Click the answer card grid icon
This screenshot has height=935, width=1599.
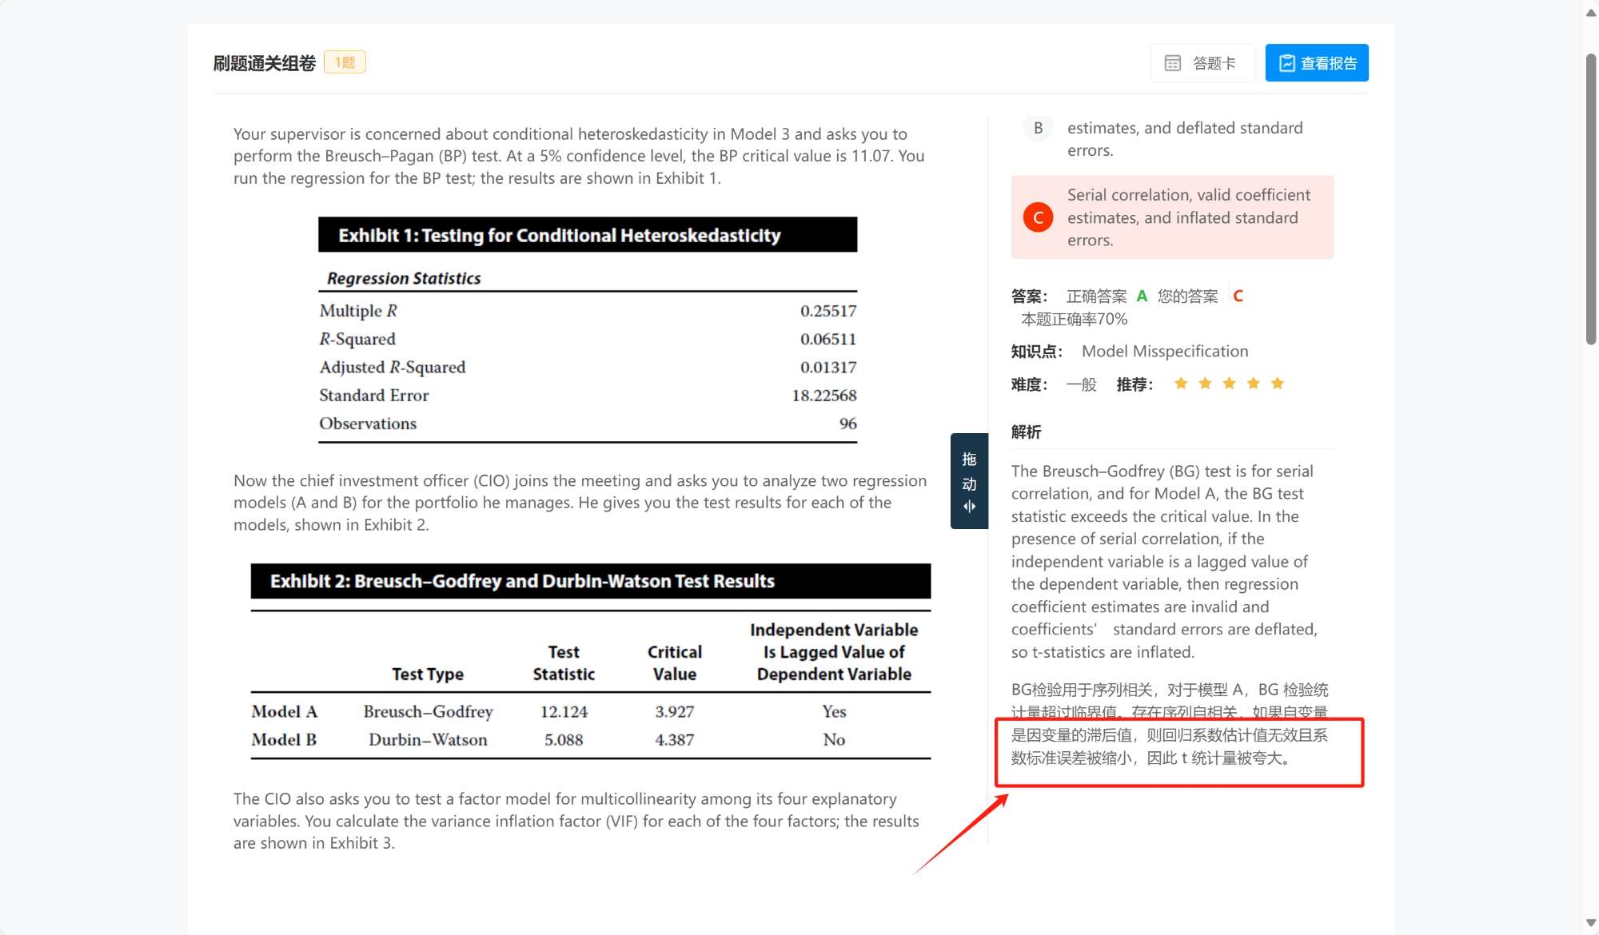(1172, 63)
